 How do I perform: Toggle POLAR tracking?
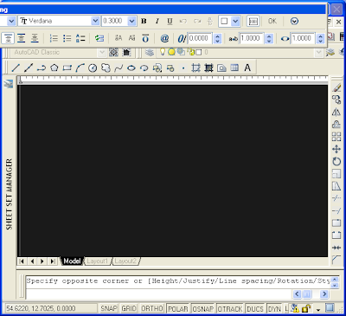tap(177, 309)
